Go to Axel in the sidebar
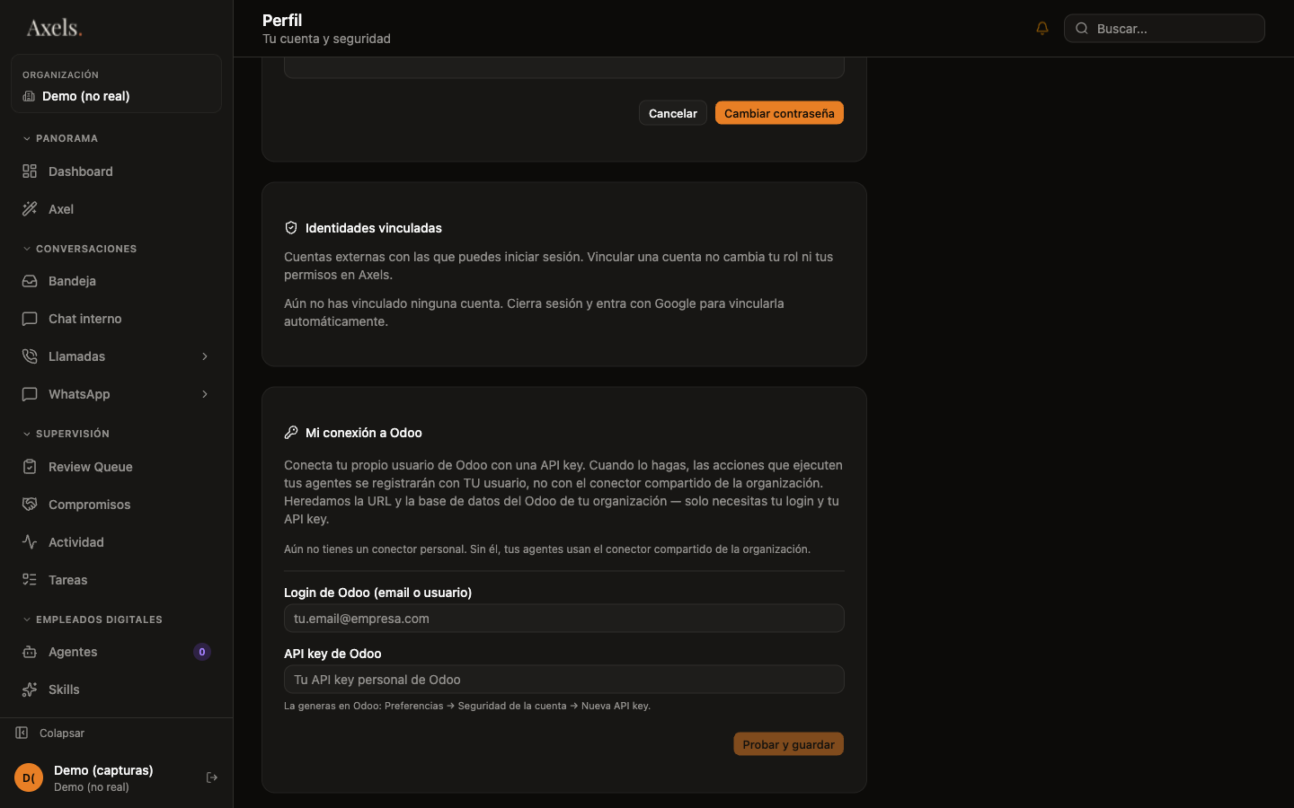The width and height of the screenshot is (1294, 808). (116, 209)
